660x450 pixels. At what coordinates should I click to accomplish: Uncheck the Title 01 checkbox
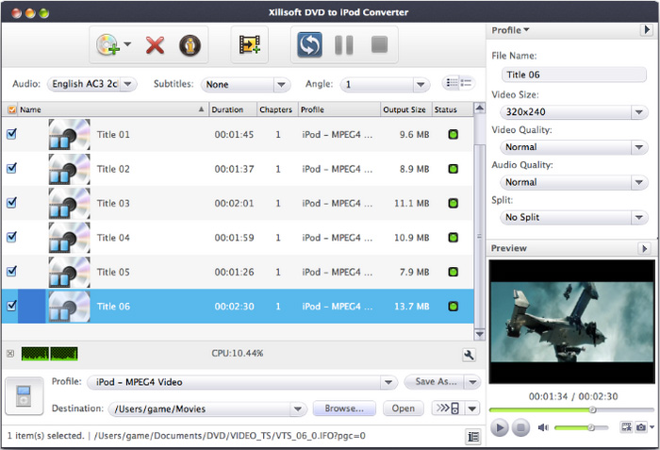[x=11, y=135]
